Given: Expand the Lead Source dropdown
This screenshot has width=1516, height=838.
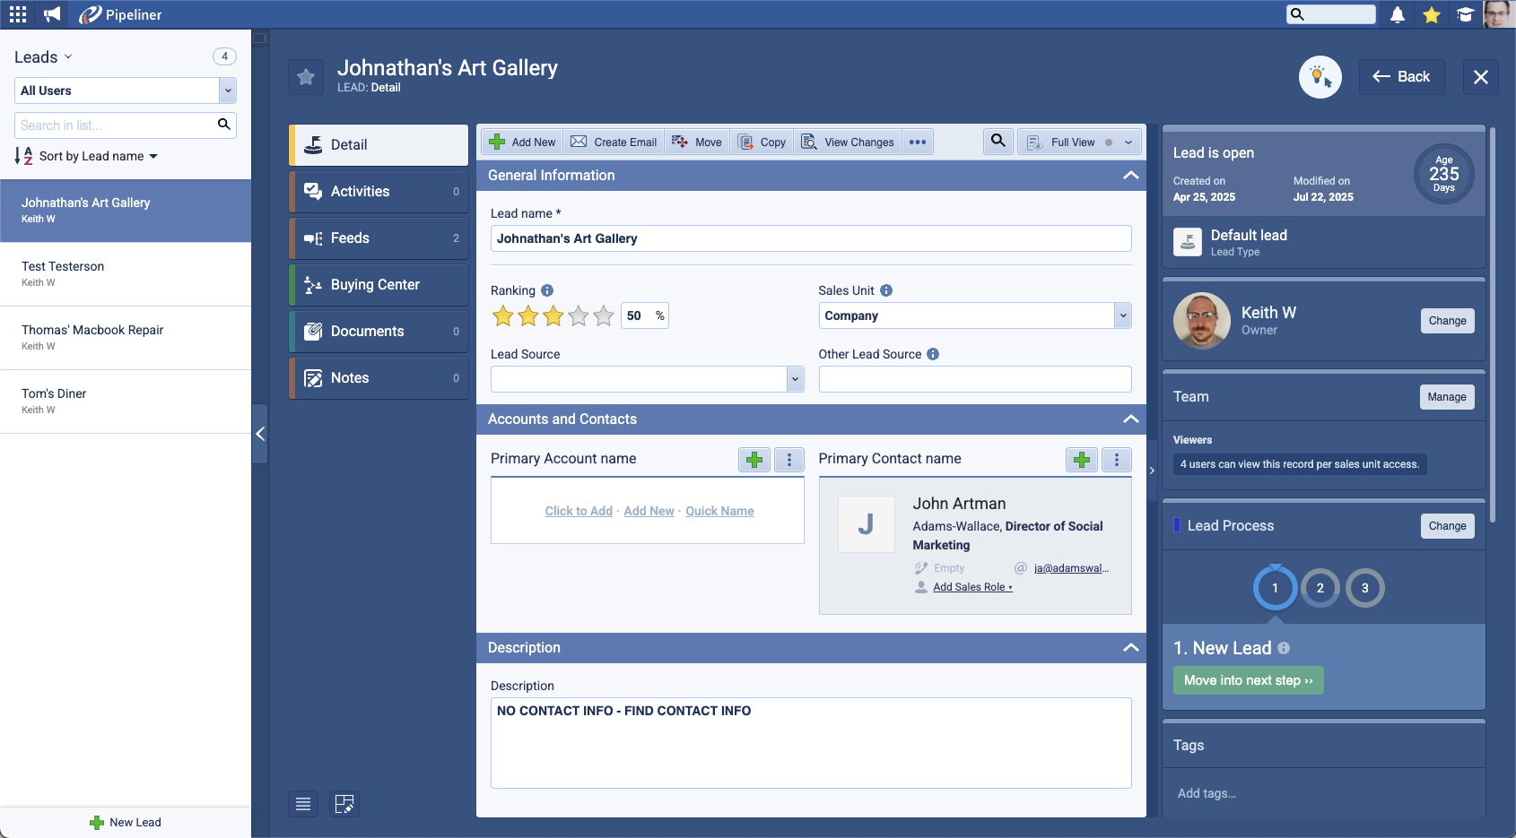Looking at the screenshot, I should tap(795, 379).
